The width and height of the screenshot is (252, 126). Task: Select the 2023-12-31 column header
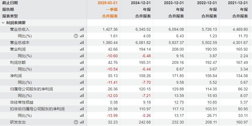[x=174, y=3]
